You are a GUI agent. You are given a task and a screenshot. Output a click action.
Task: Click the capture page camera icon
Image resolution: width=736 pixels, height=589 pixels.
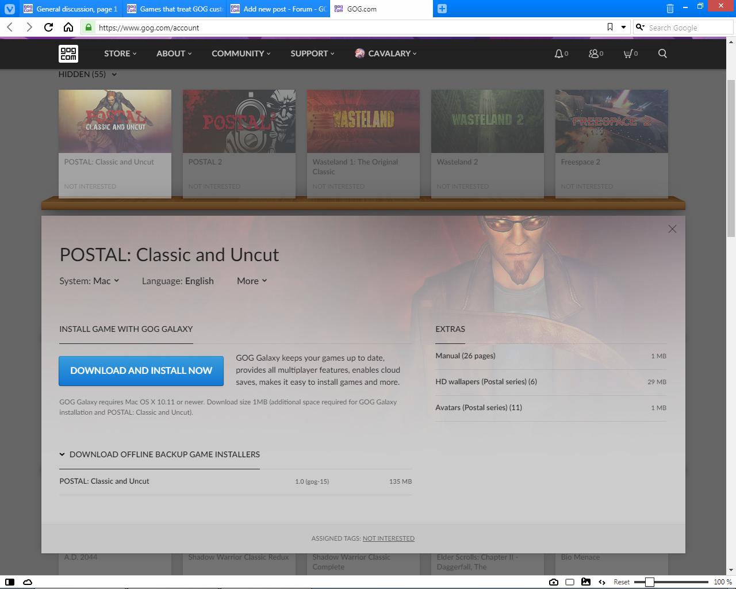[x=554, y=582]
